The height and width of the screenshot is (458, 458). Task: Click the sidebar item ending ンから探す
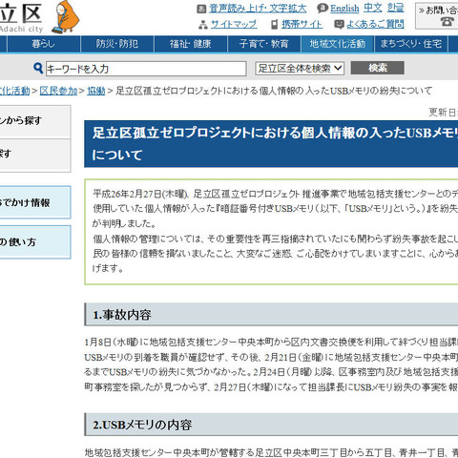click(35, 121)
